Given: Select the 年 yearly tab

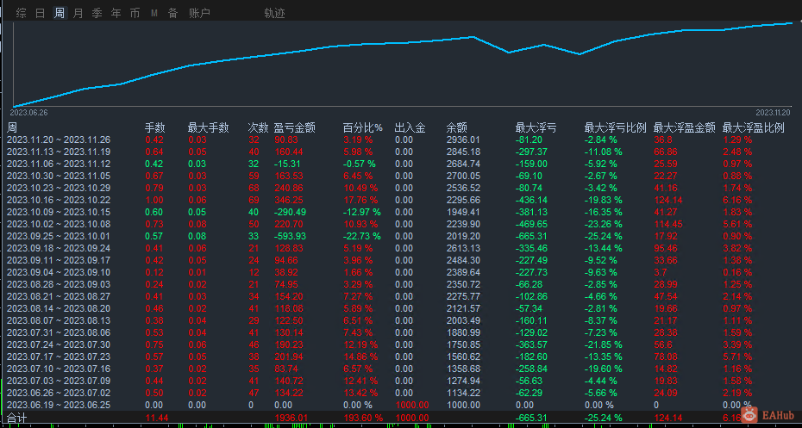Looking at the screenshot, I should 116,13.
